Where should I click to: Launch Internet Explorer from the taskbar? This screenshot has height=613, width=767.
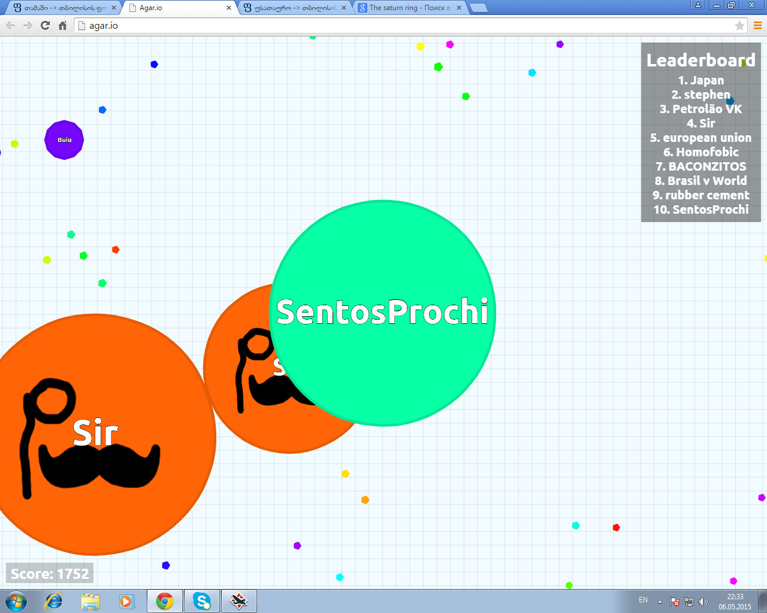click(x=54, y=601)
